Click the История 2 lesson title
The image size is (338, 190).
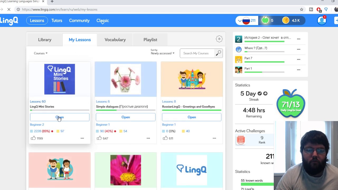pyautogui.click(x=267, y=38)
